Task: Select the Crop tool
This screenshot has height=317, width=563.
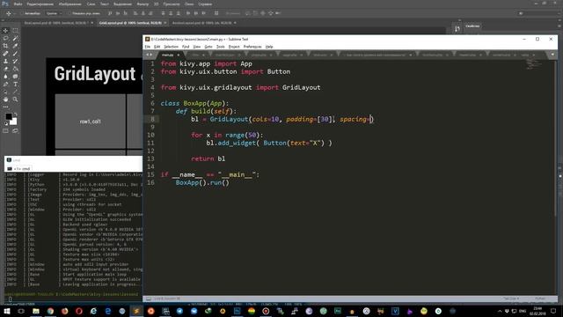Action: tap(5, 46)
